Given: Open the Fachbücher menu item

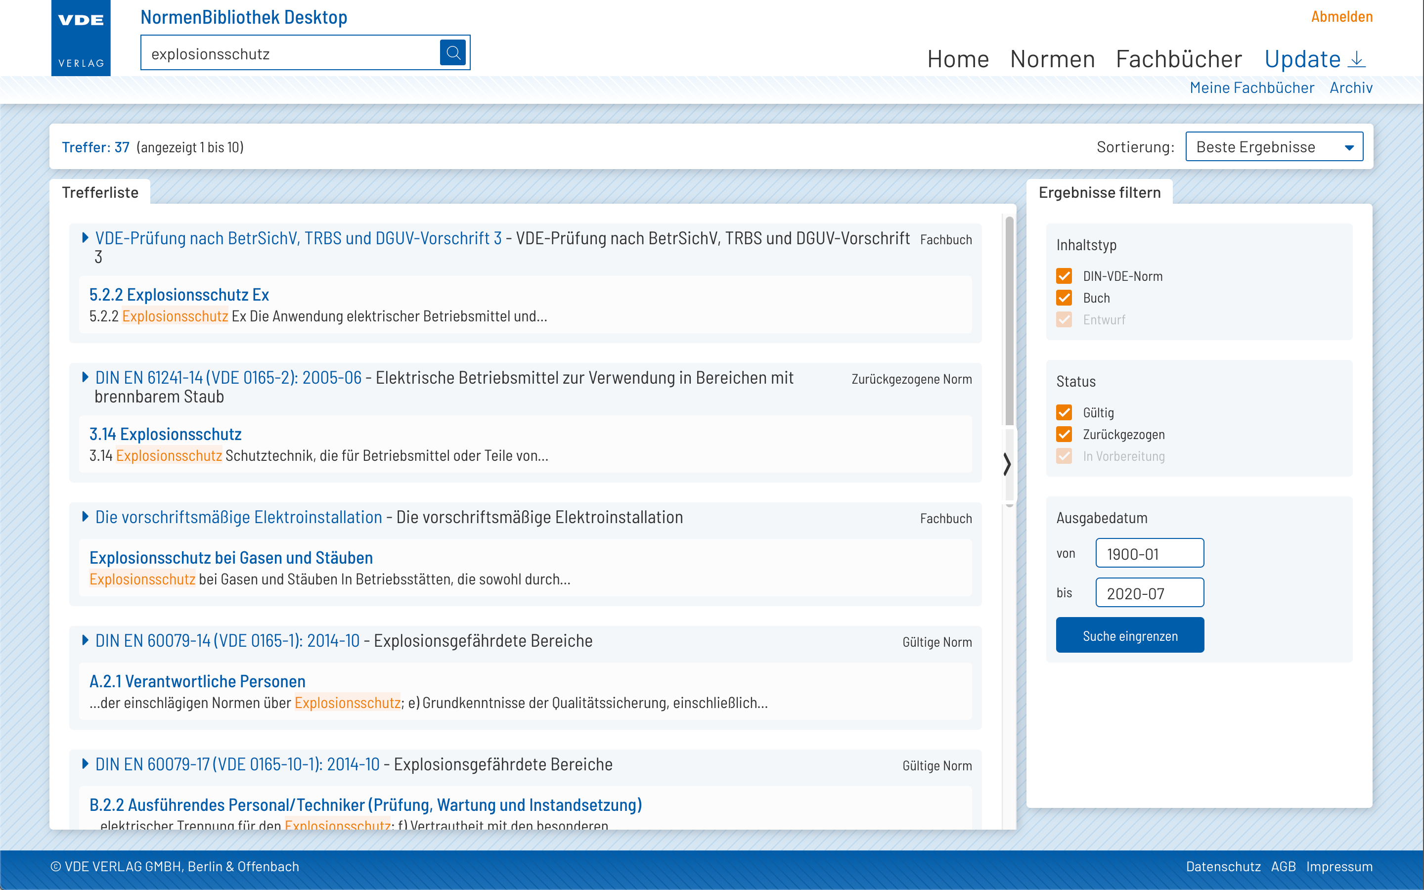Looking at the screenshot, I should 1179,59.
